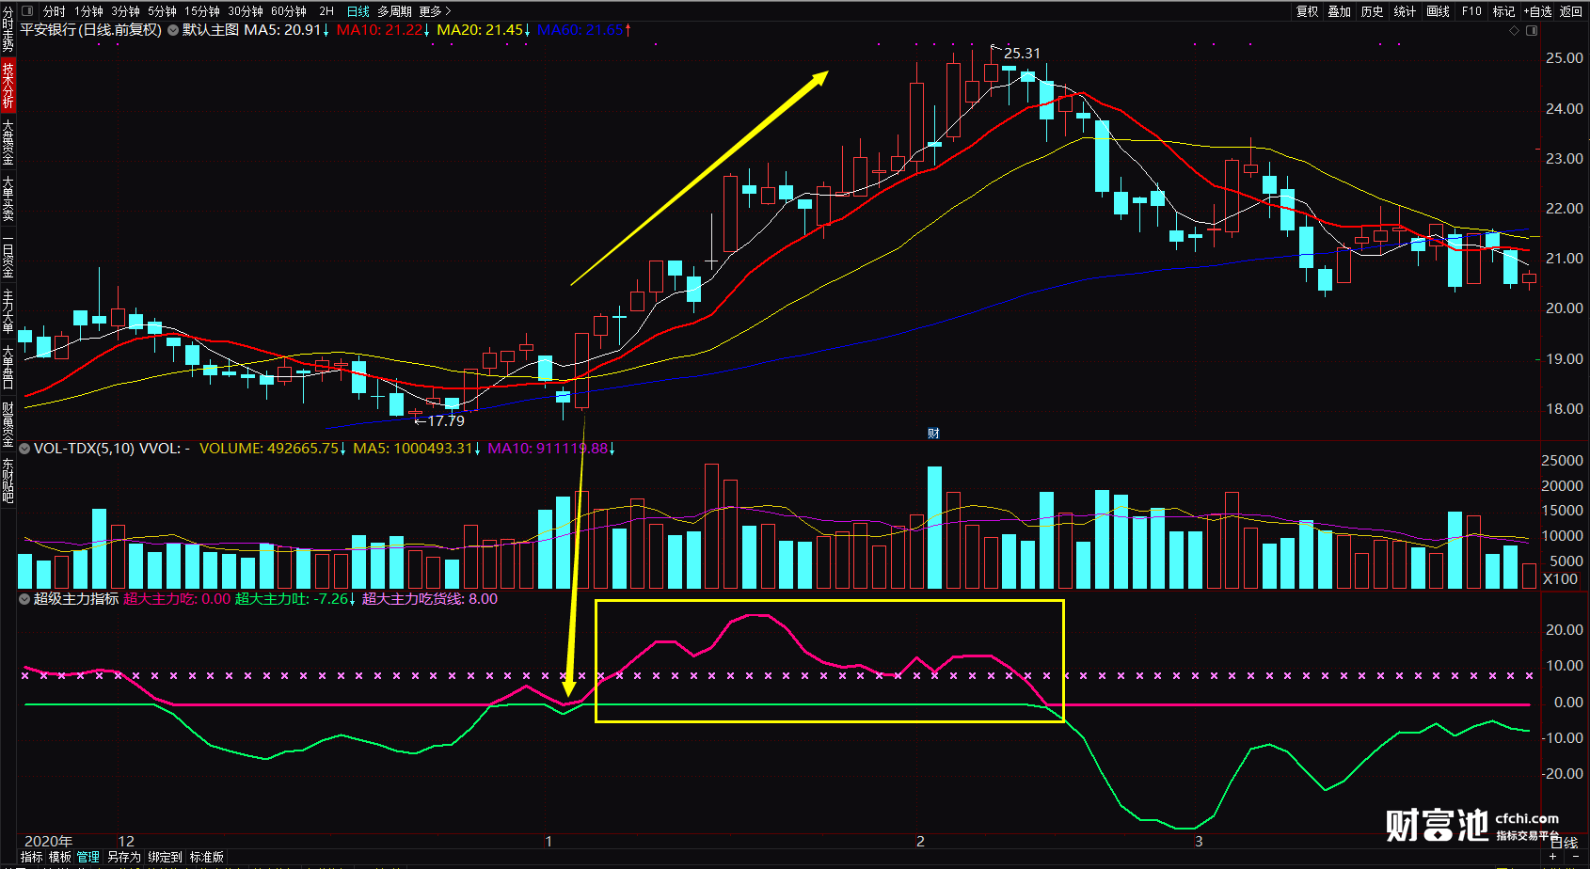Image resolution: width=1590 pixels, height=869 pixels.
Task: Click the 财 marker on the price chart
Action: pyautogui.click(x=933, y=434)
